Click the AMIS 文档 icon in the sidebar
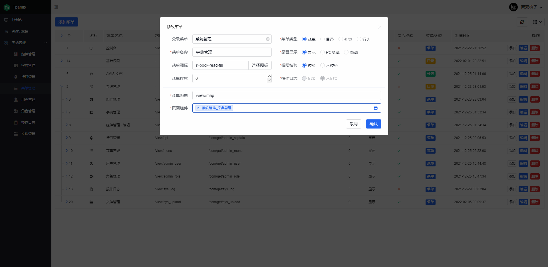This screenshot has height=267, width=548. (x=6, y=31)
